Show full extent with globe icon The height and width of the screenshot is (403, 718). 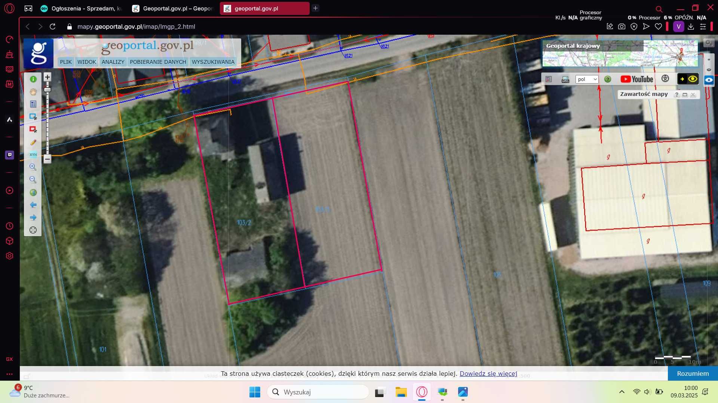click(x=33, y=193)
